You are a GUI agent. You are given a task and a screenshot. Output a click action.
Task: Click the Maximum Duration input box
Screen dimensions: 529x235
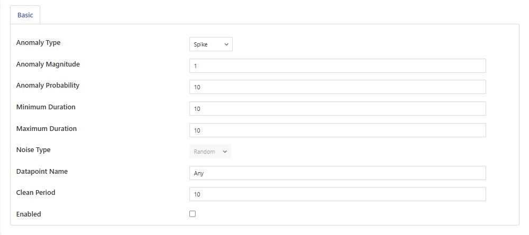337,130
